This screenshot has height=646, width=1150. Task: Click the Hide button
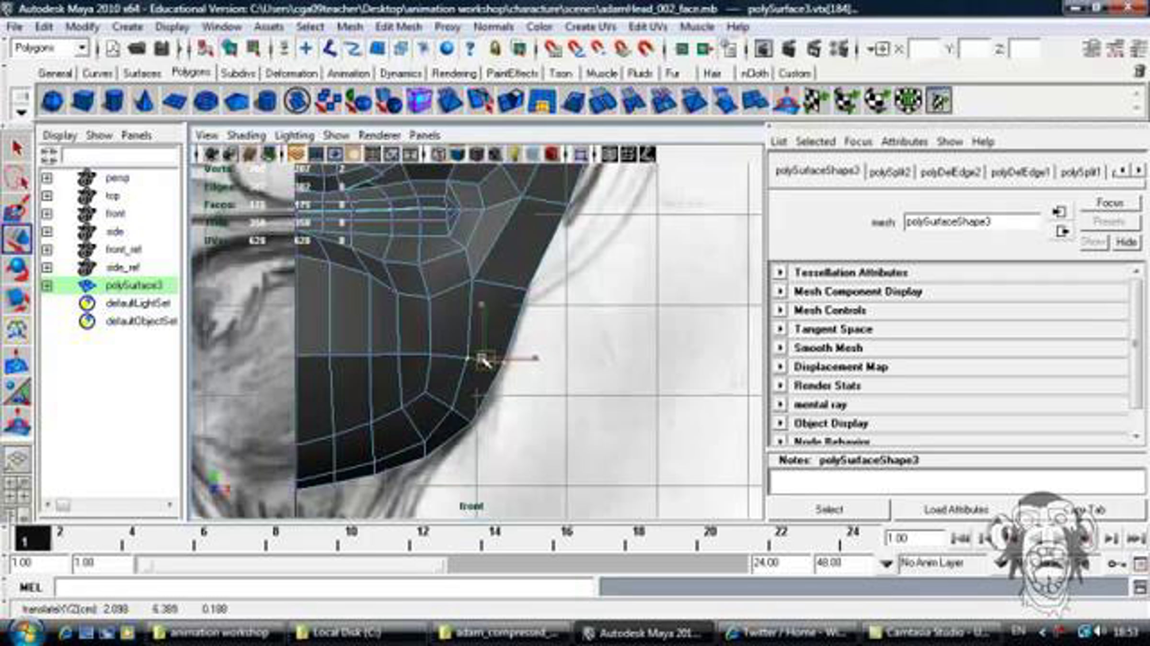1126,242
